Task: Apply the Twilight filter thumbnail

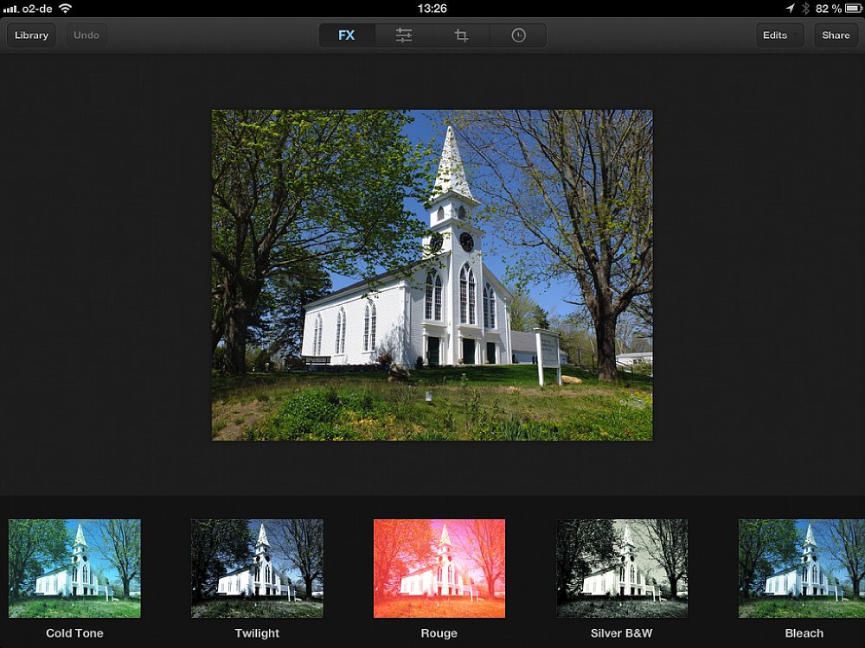Action: pos(257,569)
